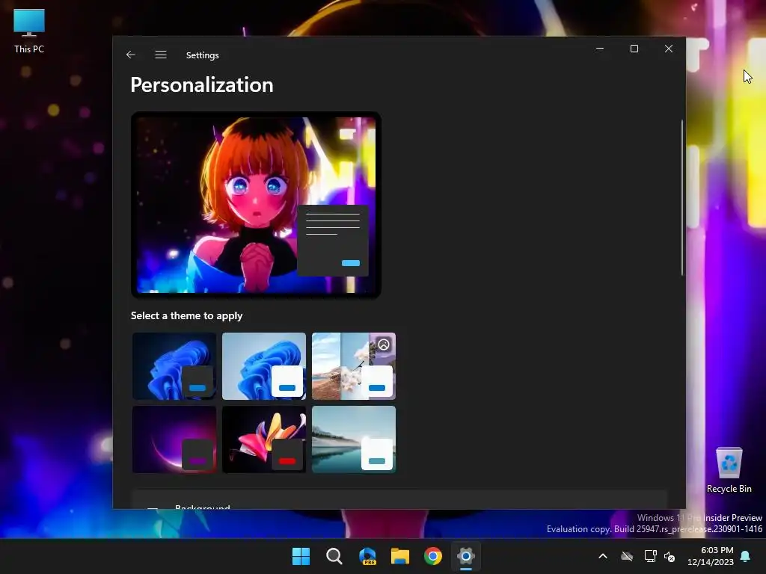766x574 pixels.
Task: Open network status tray icon
Action: (650, 556)
